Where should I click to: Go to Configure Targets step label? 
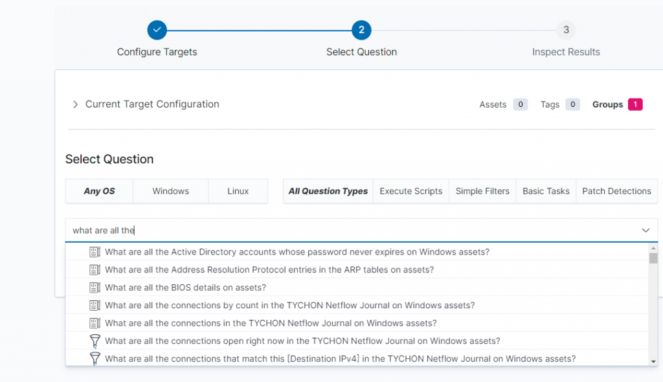157,52
